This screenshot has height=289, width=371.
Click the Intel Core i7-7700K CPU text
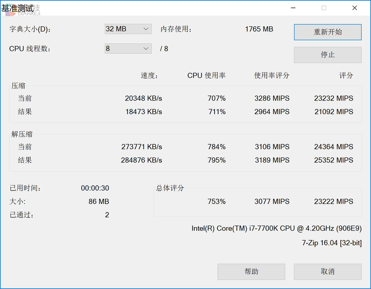point(276,229)
